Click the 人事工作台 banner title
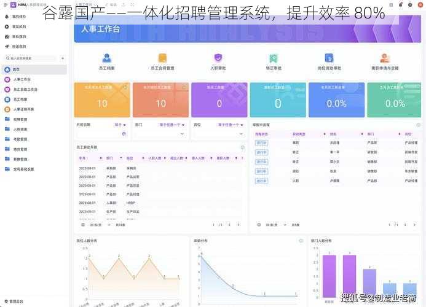Image resolution: width=426 pixels, height=307 pixels. click(x=101, y=29)
